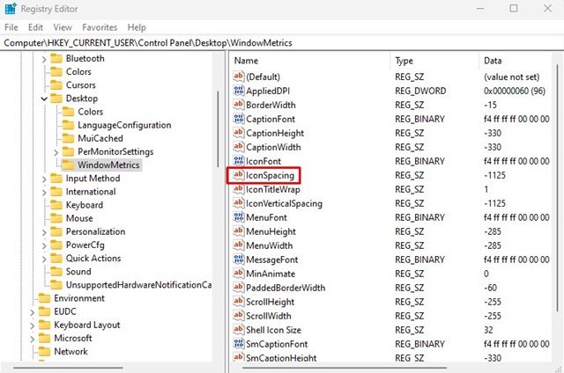
Task: Open the Favorites menu
Action: point(100,27)
